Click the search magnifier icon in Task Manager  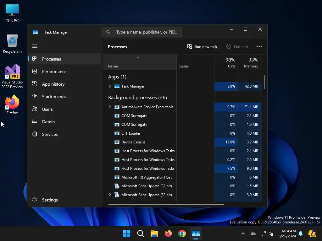108,32
